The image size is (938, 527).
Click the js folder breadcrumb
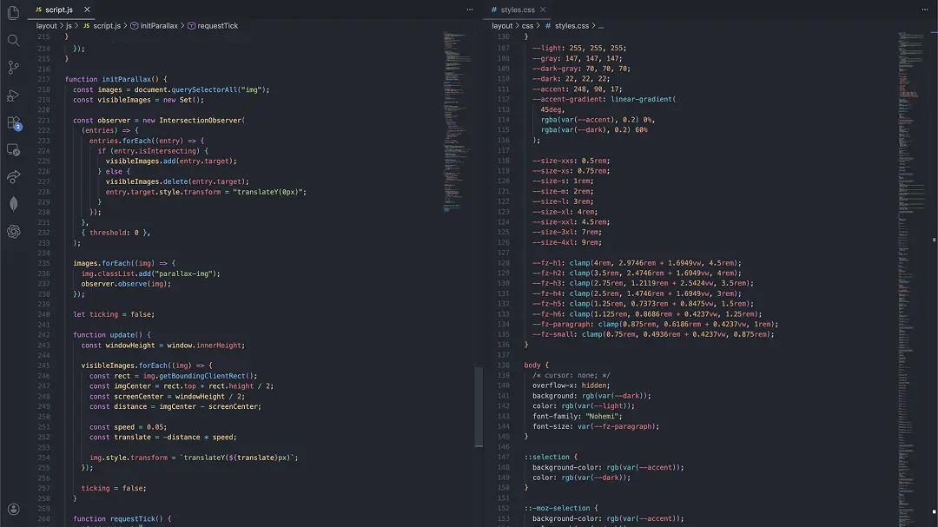tap(69, 26)
